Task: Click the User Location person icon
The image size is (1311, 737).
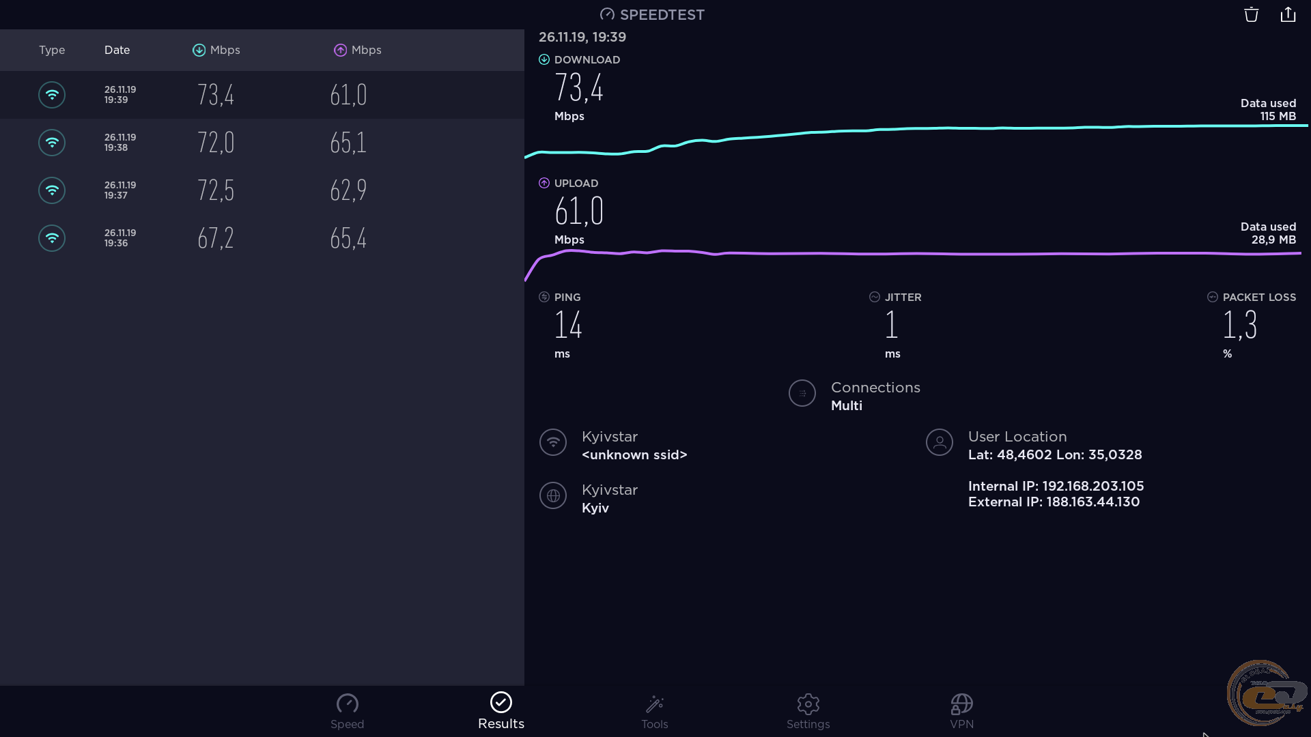Action: click(x=940, y=442)
